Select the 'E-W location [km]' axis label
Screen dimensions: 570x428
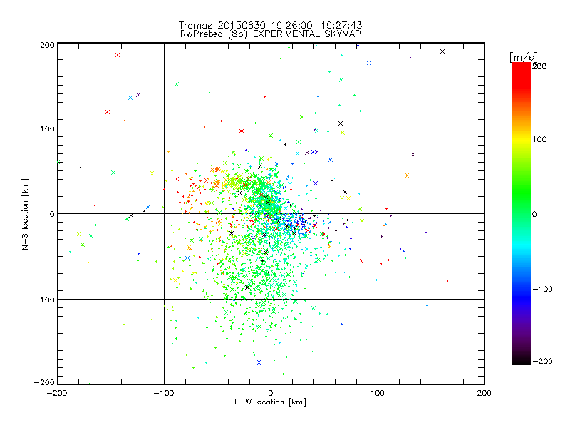coord(270,402)
